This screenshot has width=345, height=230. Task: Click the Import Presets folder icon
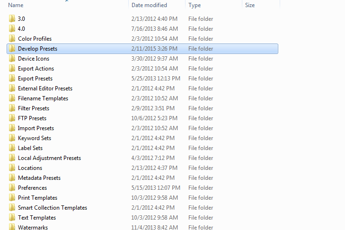12,128
